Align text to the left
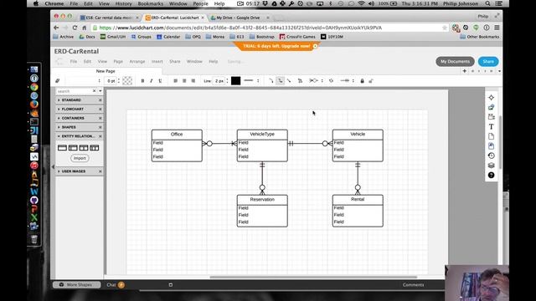 [x=175, y=81]
